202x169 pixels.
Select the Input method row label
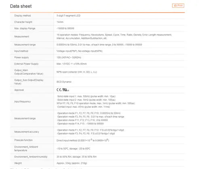click(x=21, y=51)
